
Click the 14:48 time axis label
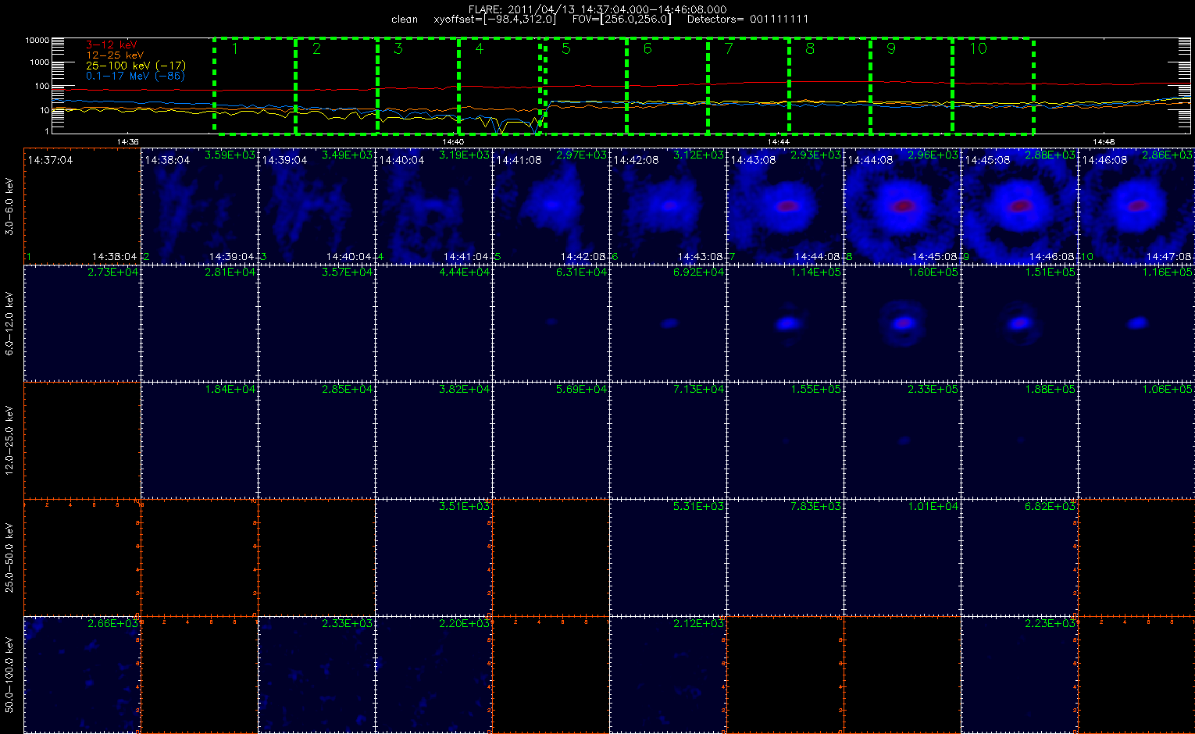pos(1104,142)
